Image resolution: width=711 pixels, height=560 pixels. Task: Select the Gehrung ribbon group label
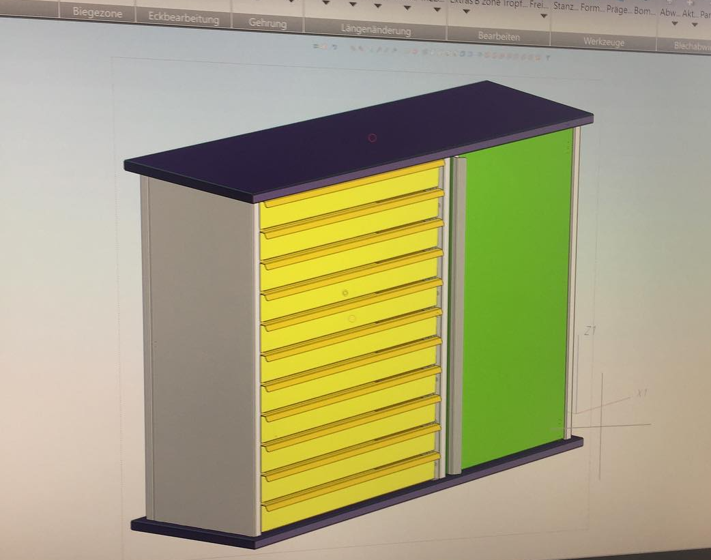click(x=267, y=23)
